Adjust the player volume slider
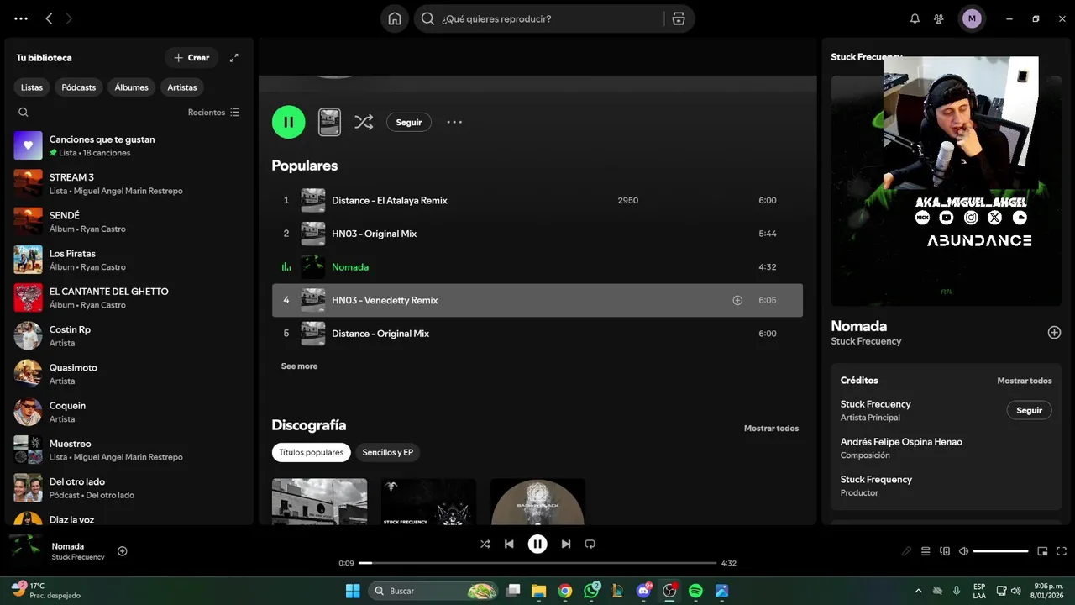The image size is (1075, 605). pyautogui.click(x=1001, y=551)
